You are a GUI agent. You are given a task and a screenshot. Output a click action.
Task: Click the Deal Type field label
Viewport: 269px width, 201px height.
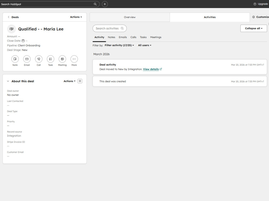(12, 111)
